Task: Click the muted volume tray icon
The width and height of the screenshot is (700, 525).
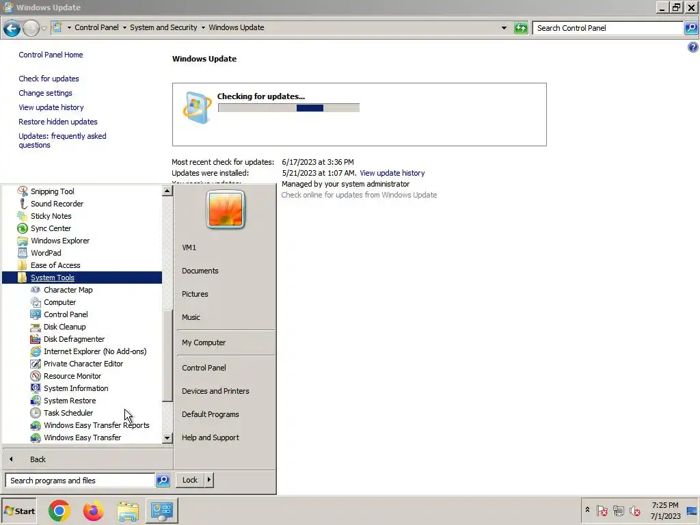Action: point(635,510)
